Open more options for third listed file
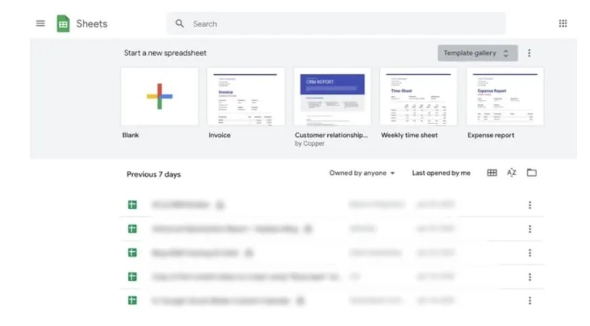This screenshot has height=326, width=590. pyautogui.click(x=530, y=253)
